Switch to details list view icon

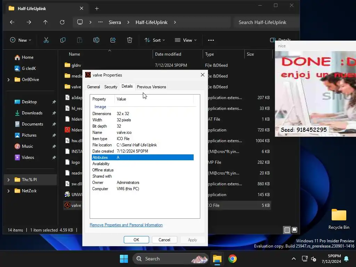pyautogui.click(x=287, y=230)
